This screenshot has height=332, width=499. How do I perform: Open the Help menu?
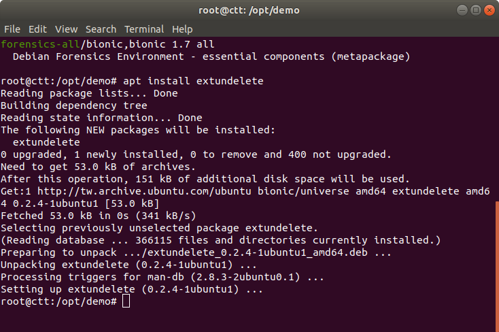(182, 29)
